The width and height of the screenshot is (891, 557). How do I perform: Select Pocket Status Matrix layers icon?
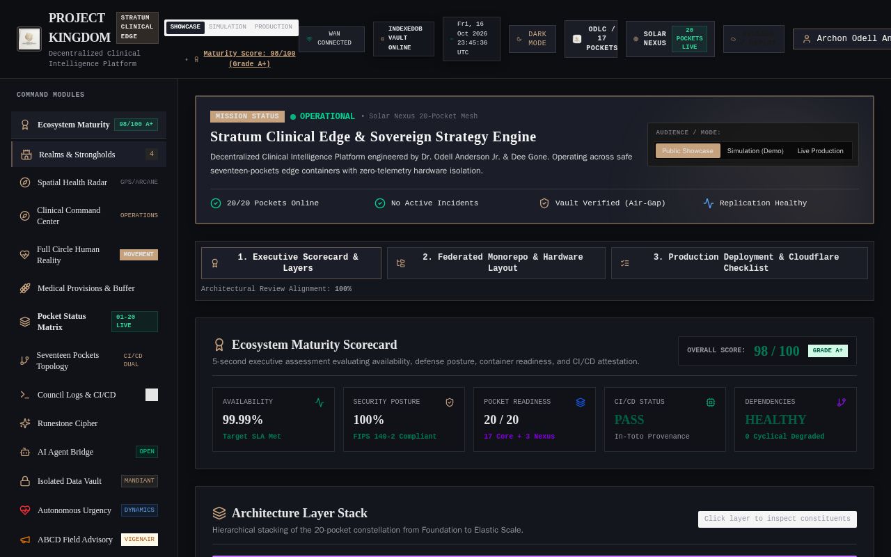[x=25, y=322]
